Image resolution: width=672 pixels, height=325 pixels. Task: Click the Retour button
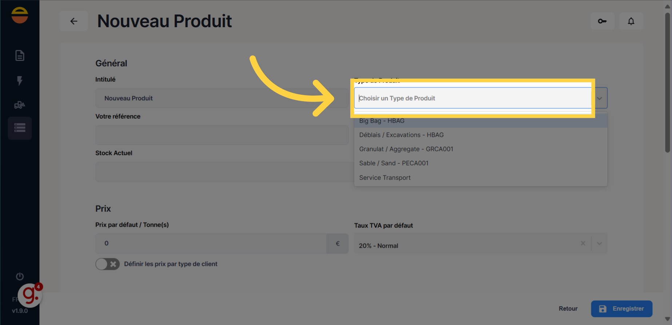click(568, 309)
